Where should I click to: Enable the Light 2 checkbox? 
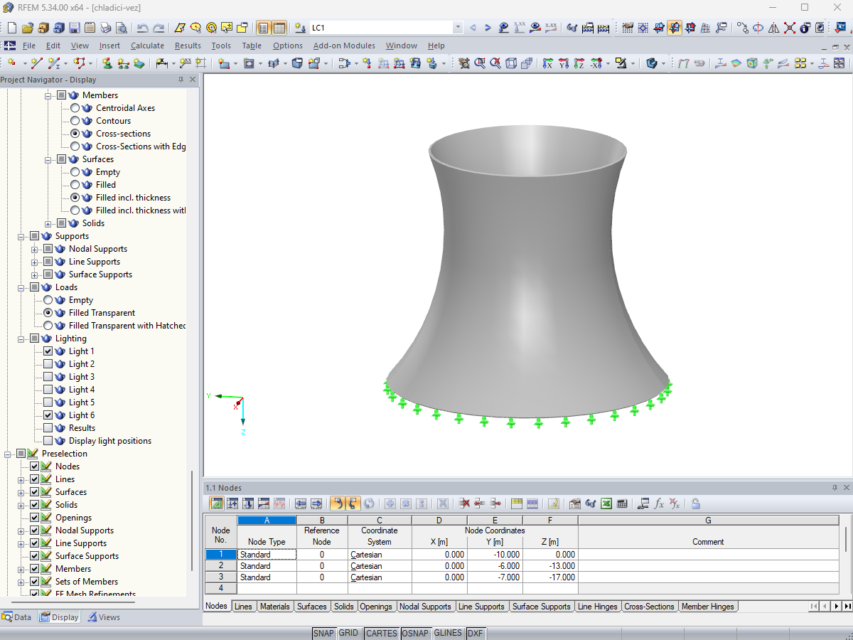(48, 364)
